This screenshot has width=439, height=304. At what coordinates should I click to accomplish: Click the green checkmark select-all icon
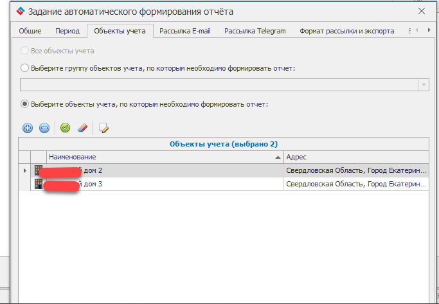[65, 128]
